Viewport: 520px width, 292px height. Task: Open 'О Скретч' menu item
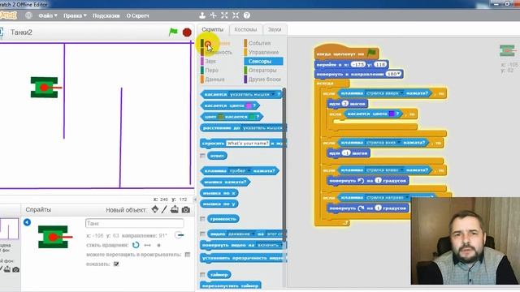[137, 15]
